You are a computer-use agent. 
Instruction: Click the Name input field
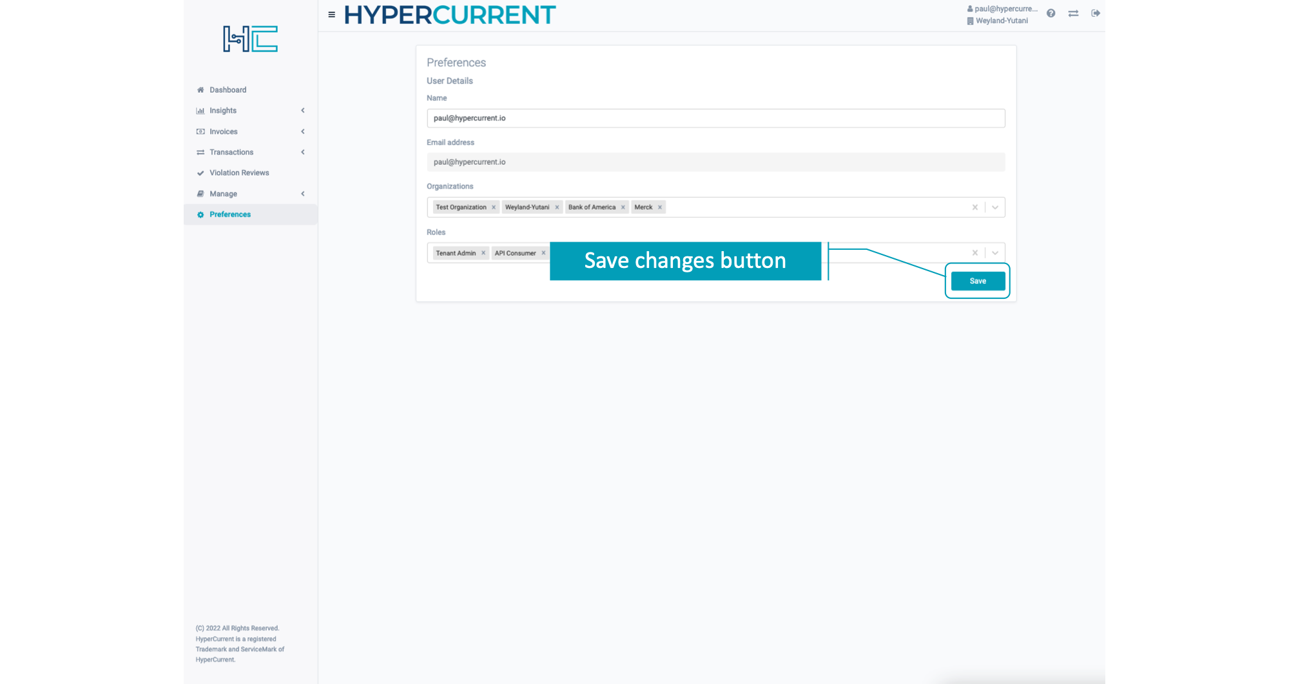[x=715, y=119]
